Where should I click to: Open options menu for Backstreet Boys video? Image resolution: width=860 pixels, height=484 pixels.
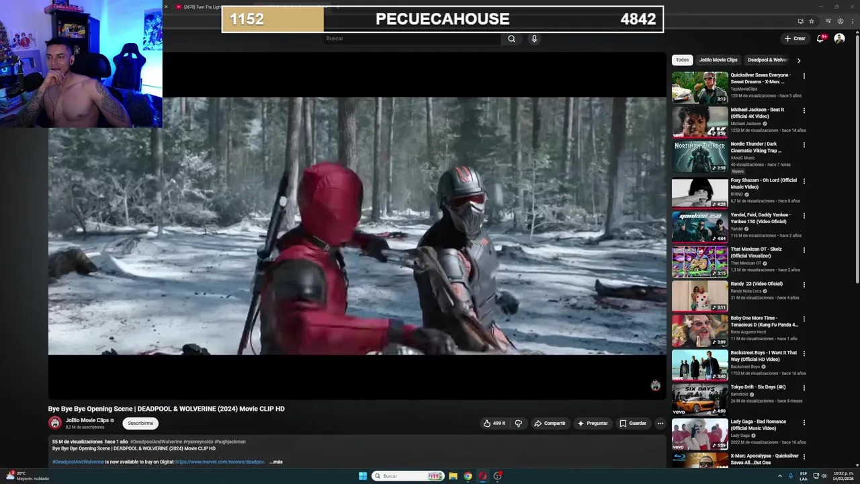click(804, 354)
